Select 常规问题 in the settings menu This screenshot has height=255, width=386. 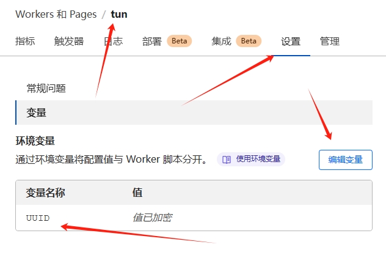point(46,88)
